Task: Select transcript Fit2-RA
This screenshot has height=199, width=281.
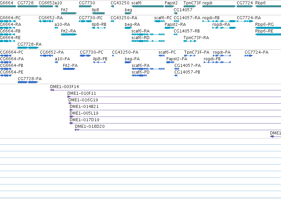Action: click(69, 34)
